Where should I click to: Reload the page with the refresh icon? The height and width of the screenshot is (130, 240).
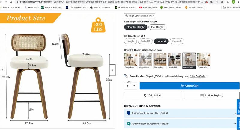(11, 2)
